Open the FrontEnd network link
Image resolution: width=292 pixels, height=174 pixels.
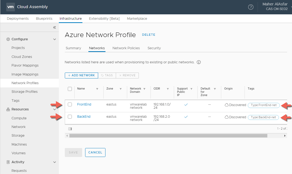pyautogui.click(x=84, y=104)
